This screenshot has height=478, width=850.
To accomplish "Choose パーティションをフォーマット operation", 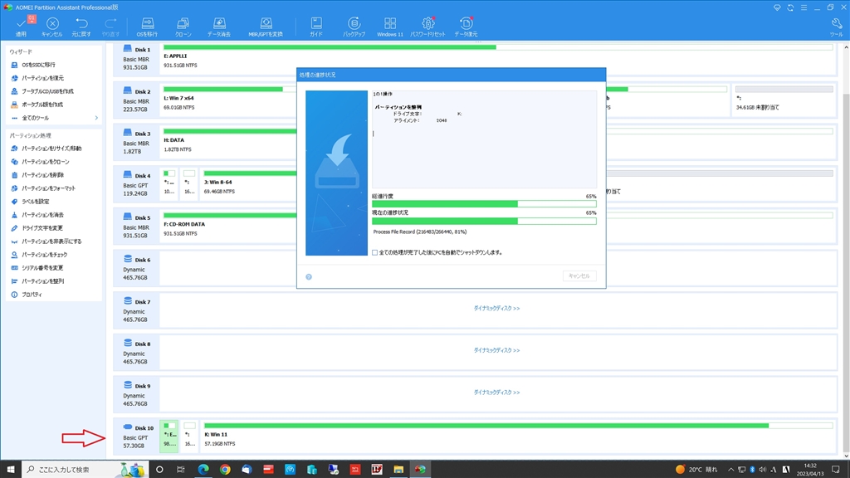I will (48, 188).
